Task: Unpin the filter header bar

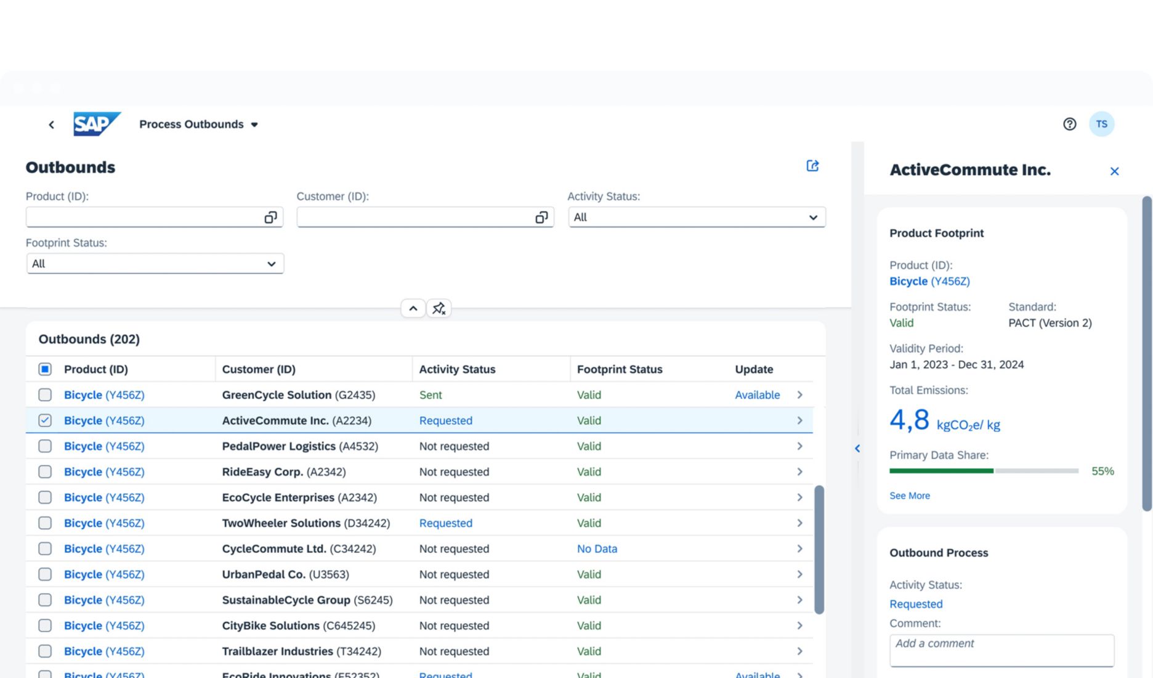Action: click(439, 308)
